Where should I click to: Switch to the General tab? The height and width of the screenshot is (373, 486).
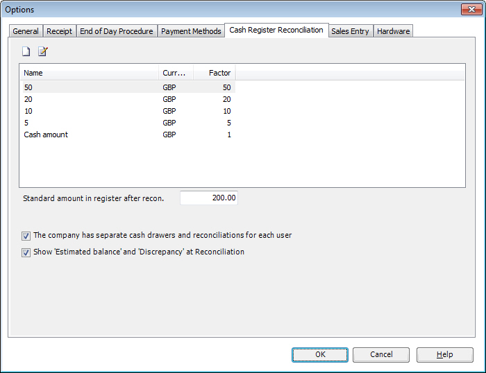[x=26, y=31]
